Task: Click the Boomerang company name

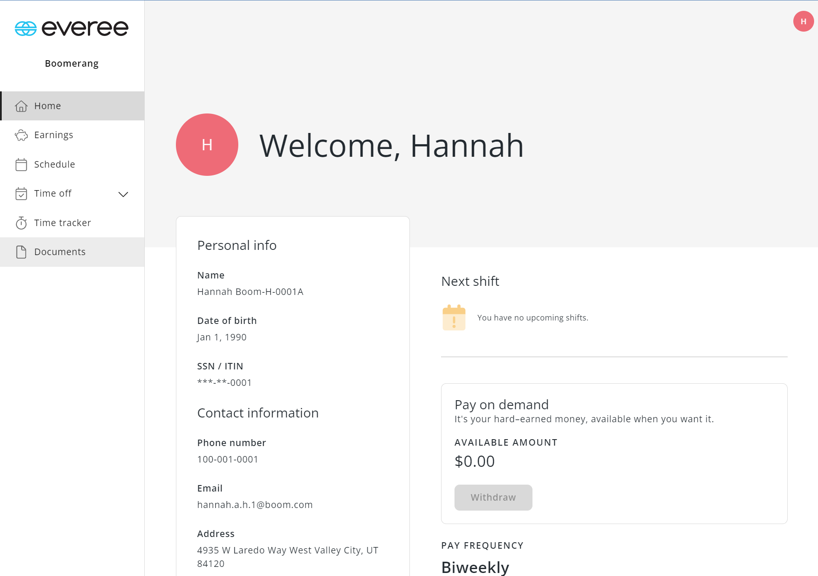Action: point(72,64)
